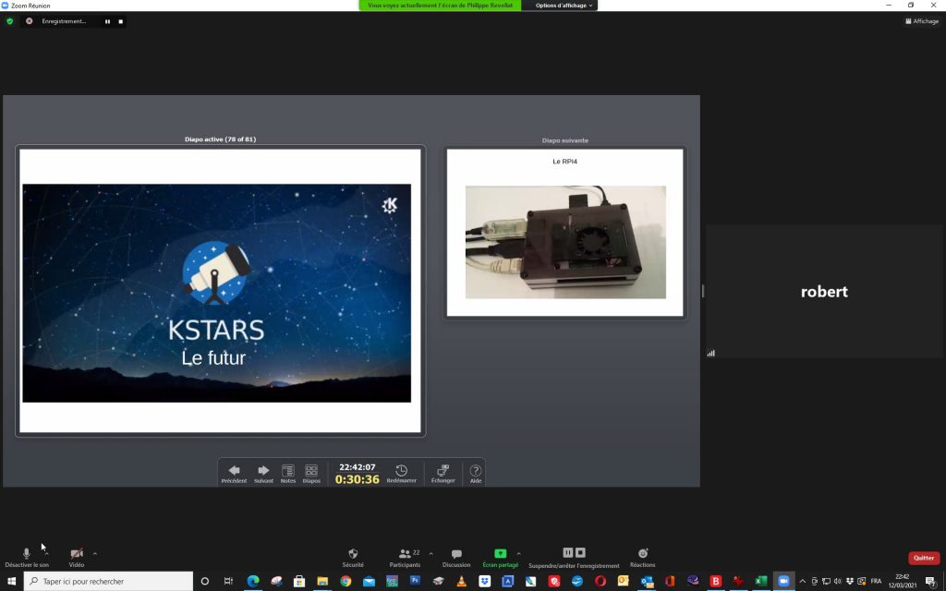Click the green screen-sharing notification banner
946x591 pixels.
[441, 6]
